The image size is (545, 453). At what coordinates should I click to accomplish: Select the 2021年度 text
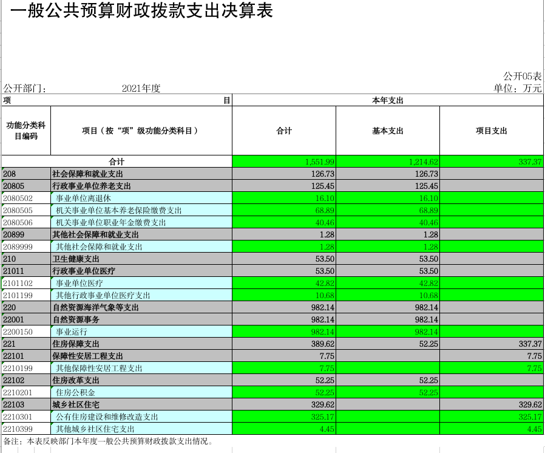[141, 88]
